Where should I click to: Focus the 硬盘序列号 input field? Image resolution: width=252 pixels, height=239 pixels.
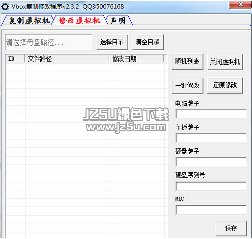click(x=211, y=186)
